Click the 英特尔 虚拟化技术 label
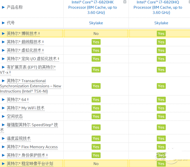190x167 pixels. tap(25, 50)
